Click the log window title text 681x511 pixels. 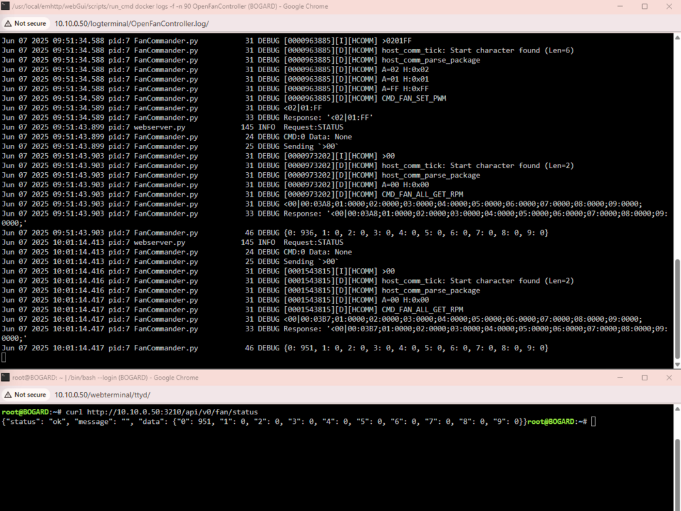point(170,6)
